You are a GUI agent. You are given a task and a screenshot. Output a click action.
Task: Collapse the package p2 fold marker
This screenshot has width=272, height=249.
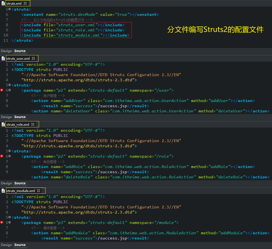click(x=10, y=156)
